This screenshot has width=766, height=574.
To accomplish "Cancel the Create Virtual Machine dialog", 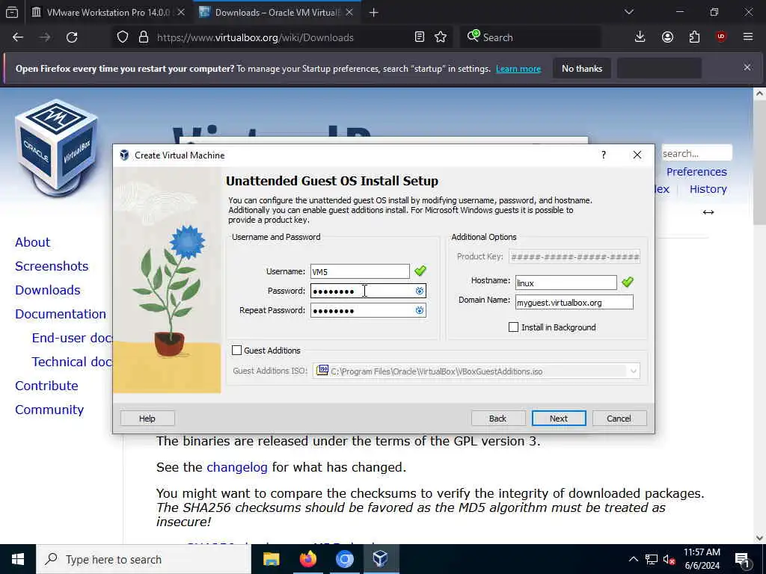I will pyautogui.click(x=619, y=419).
